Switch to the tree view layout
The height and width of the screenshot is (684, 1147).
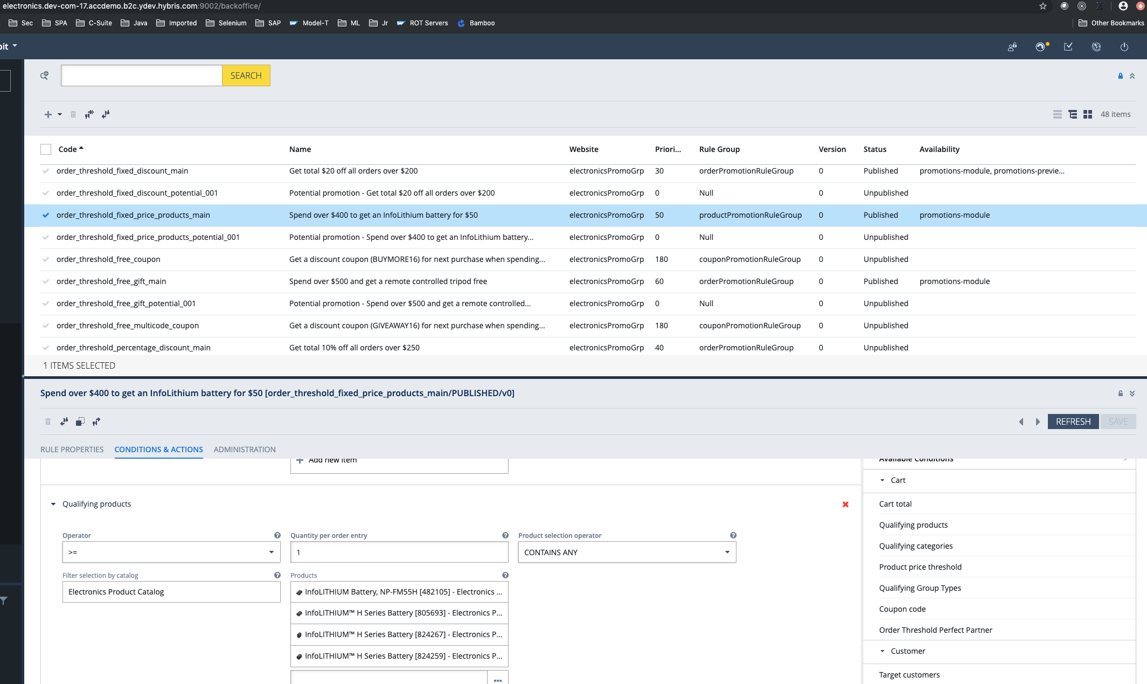coord(1073,114)
